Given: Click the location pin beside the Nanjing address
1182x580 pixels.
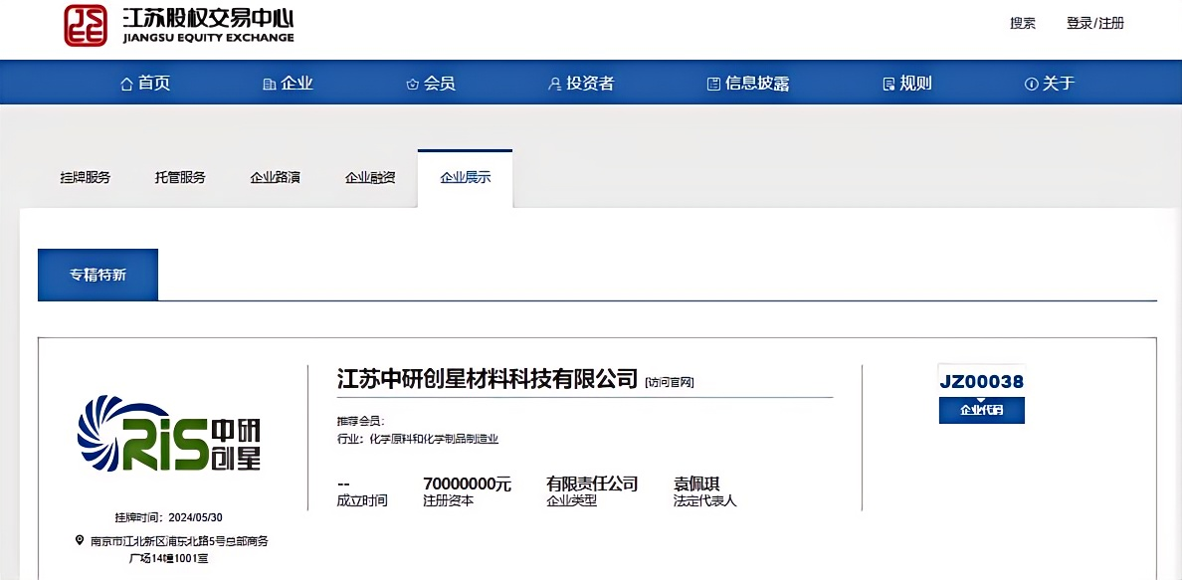Looking at the screenshot, I should 82,542.
